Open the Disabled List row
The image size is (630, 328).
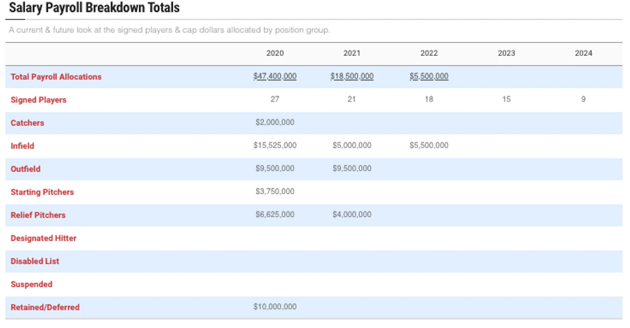tap(35, 261)
